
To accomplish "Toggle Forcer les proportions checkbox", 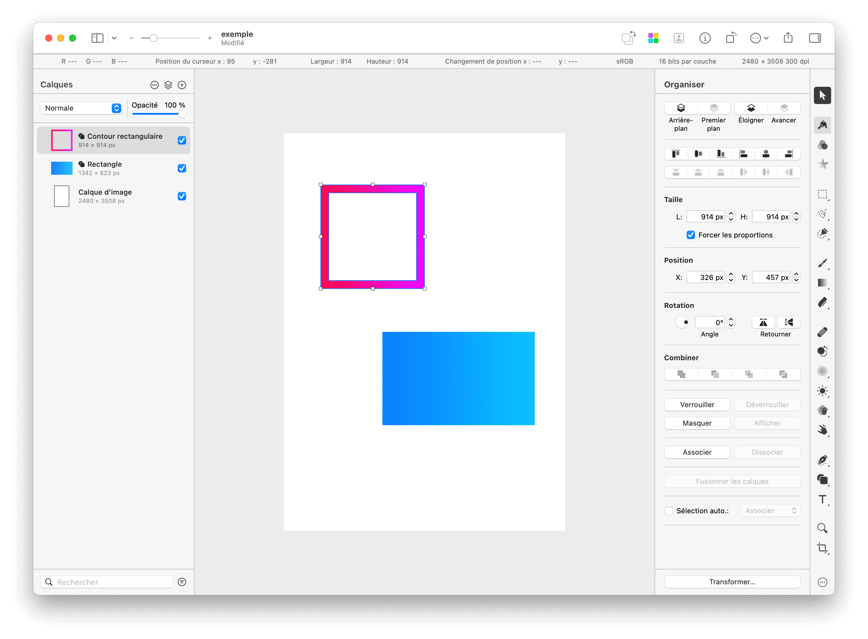I will click(x=691, y=235).
